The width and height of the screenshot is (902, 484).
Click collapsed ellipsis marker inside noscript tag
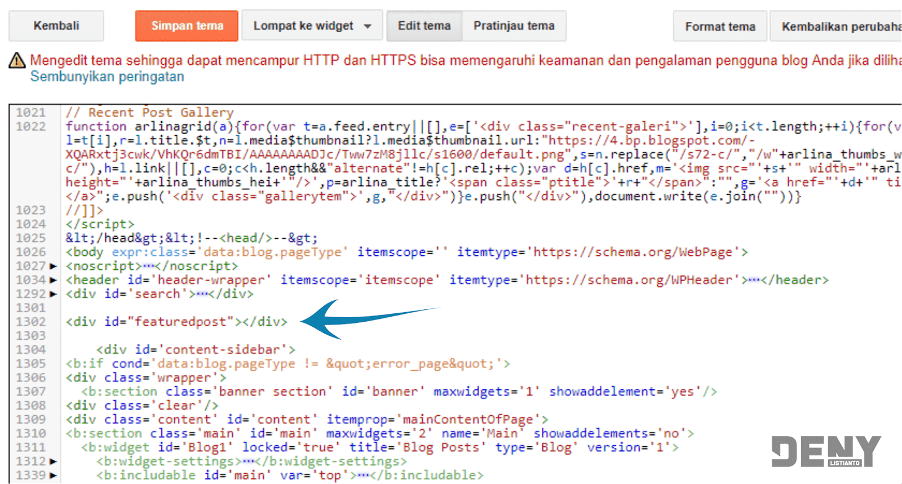148,266
